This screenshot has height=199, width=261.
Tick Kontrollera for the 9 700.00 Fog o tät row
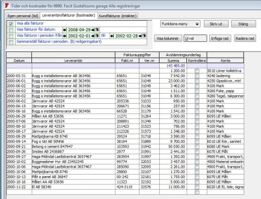point(197,142)
